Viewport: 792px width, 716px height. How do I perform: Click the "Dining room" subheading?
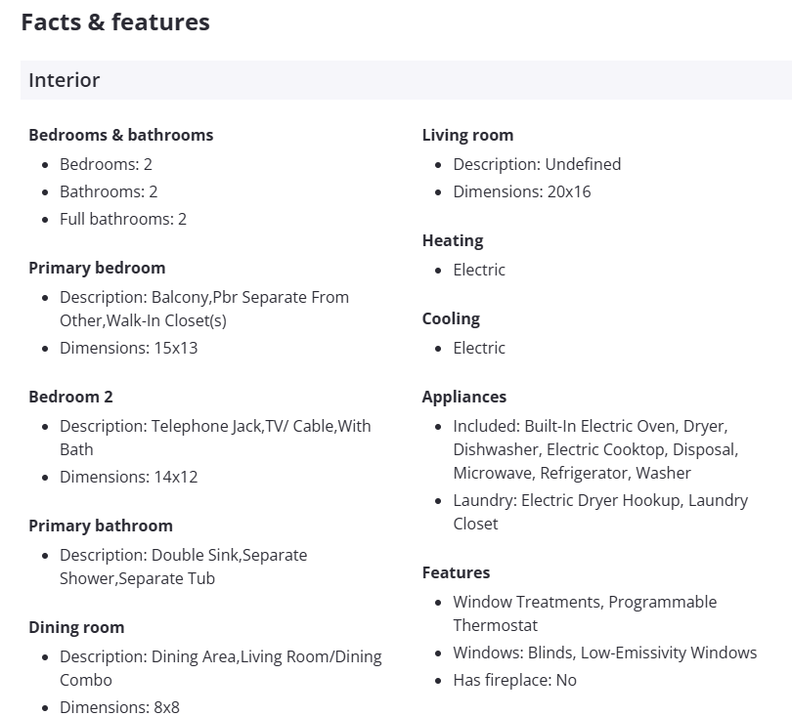(76, 627)
